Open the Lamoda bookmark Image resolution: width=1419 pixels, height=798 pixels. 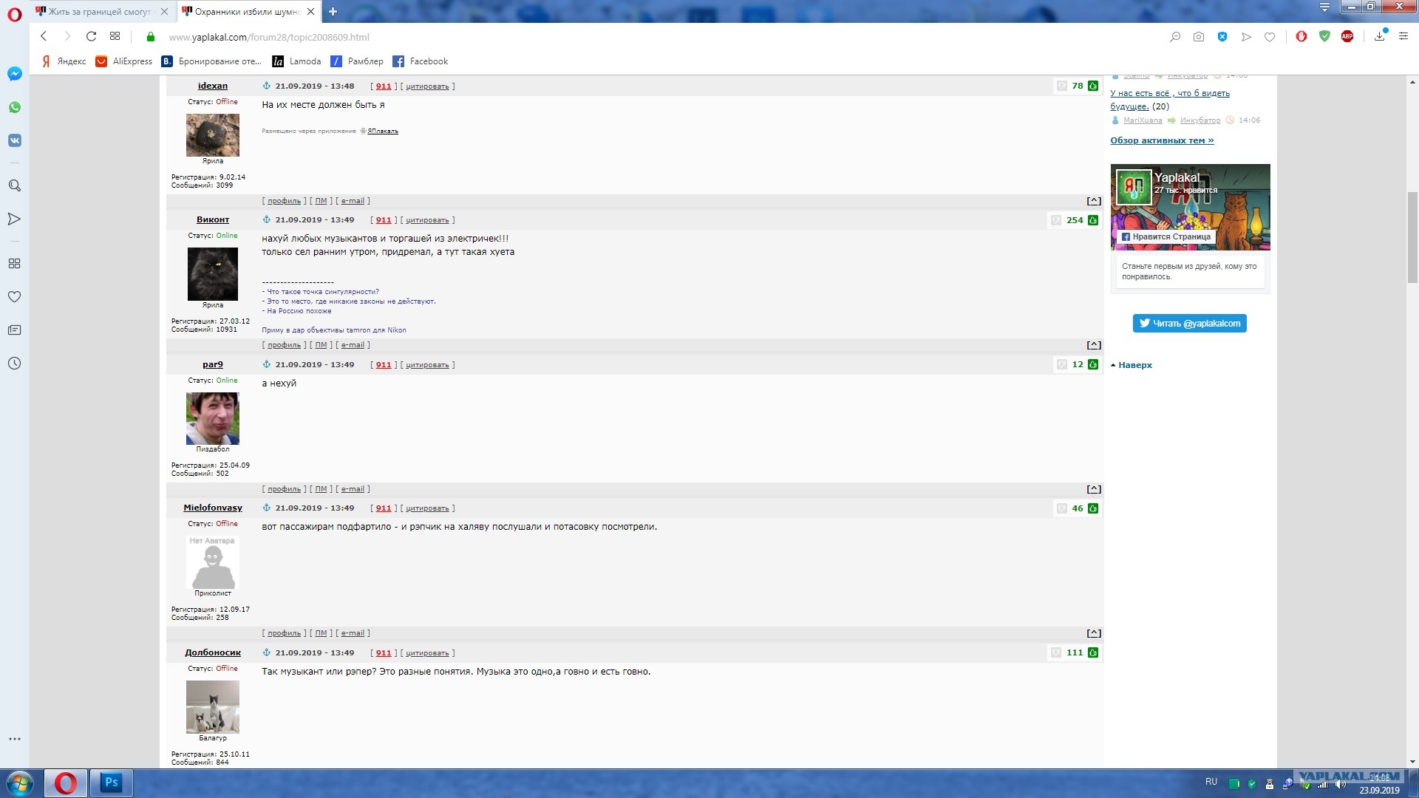[x=297, y=61]
